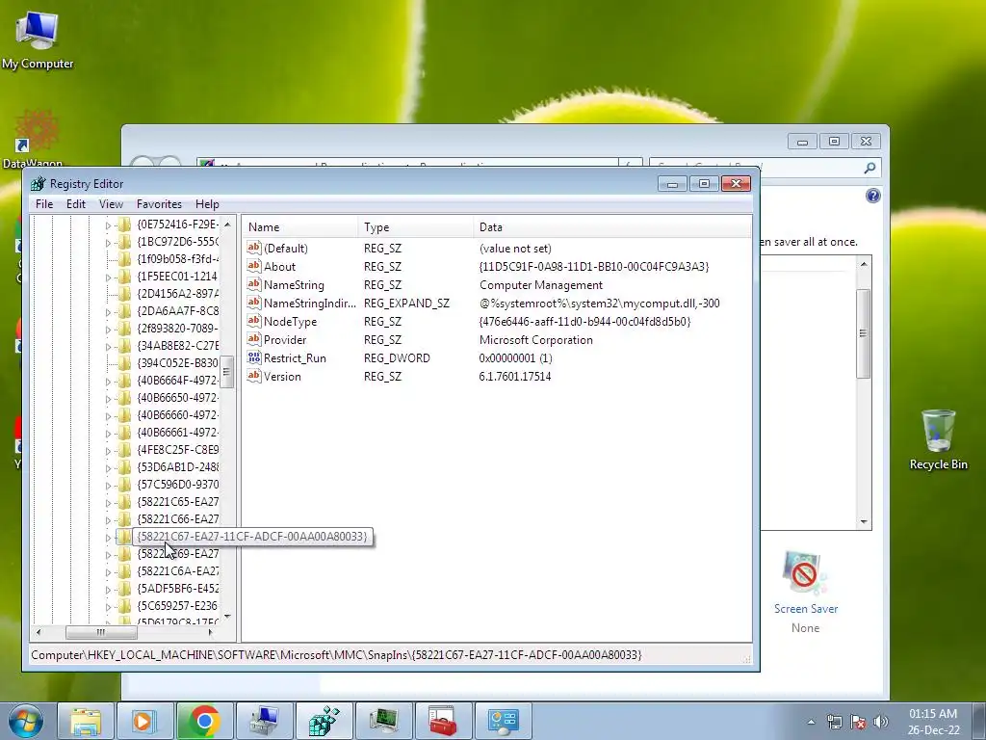
Task: Click the Restrict_Run DWORD value icon
Action: (x=253, y=357)
